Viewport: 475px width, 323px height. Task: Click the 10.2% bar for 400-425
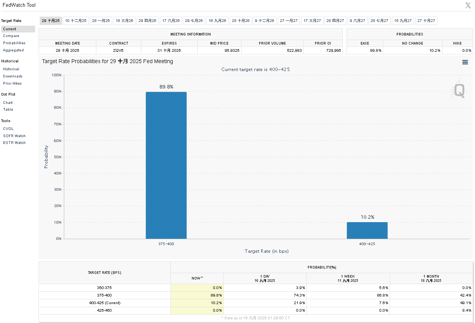click(367, 230)
